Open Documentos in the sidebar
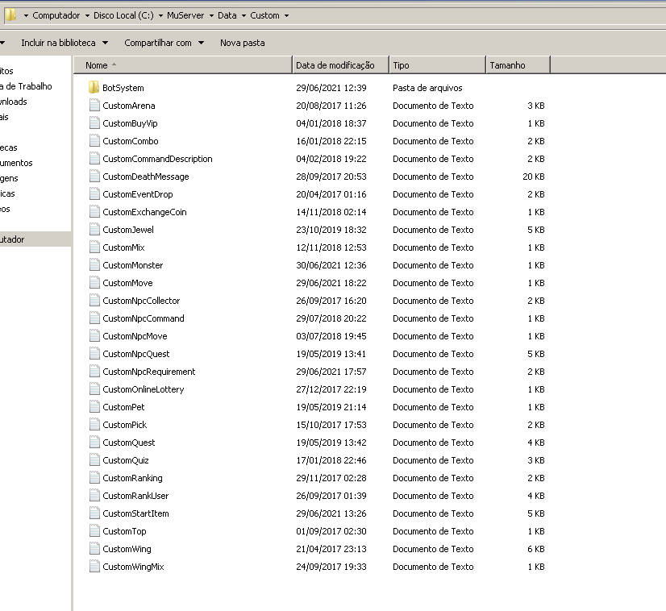 click(16, 163)
